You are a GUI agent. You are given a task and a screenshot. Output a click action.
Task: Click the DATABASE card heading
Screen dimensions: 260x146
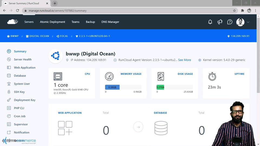(160, 113)
